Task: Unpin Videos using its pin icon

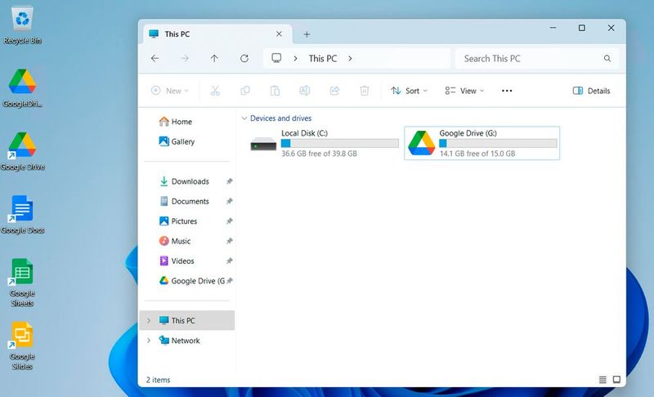Action: coord(229,261)
